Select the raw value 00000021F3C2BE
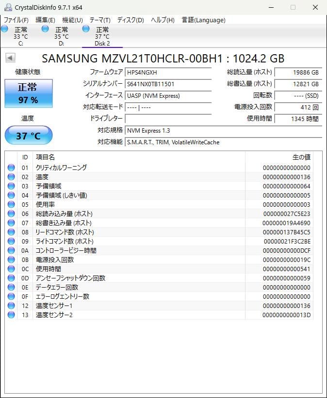Viewport: 327px width, 398px height. coord(287,242)
